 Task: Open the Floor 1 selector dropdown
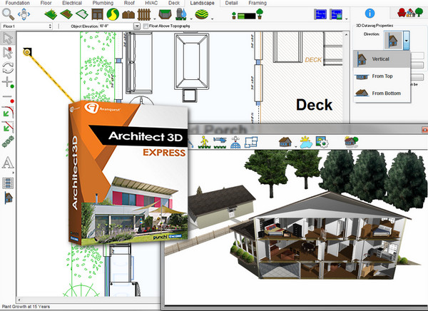coord(26,26)
